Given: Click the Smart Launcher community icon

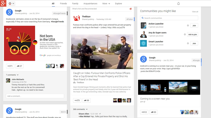Looking at the screenshot, I should click(x=143, y=43).
